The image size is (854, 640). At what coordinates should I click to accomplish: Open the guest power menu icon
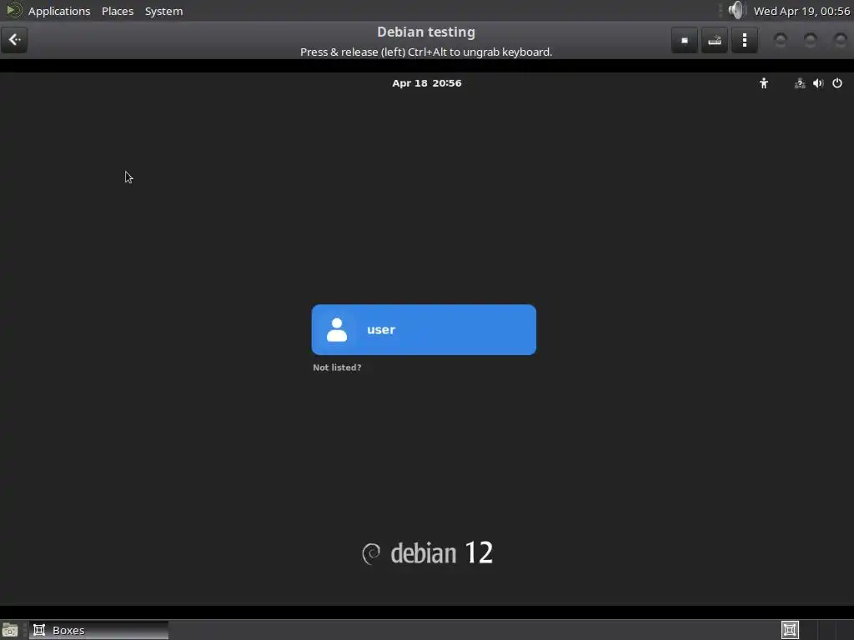[837, 83]
